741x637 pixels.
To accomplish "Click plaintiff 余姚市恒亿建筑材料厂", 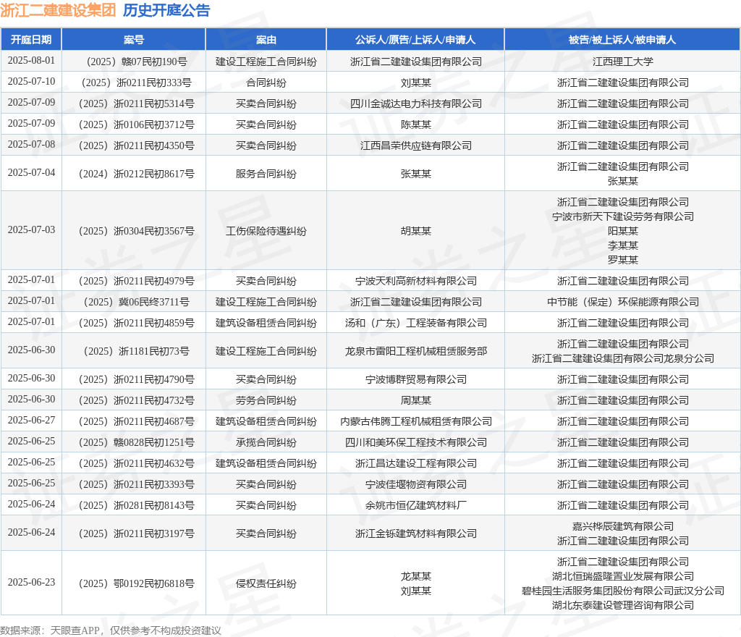I will 416,506.
